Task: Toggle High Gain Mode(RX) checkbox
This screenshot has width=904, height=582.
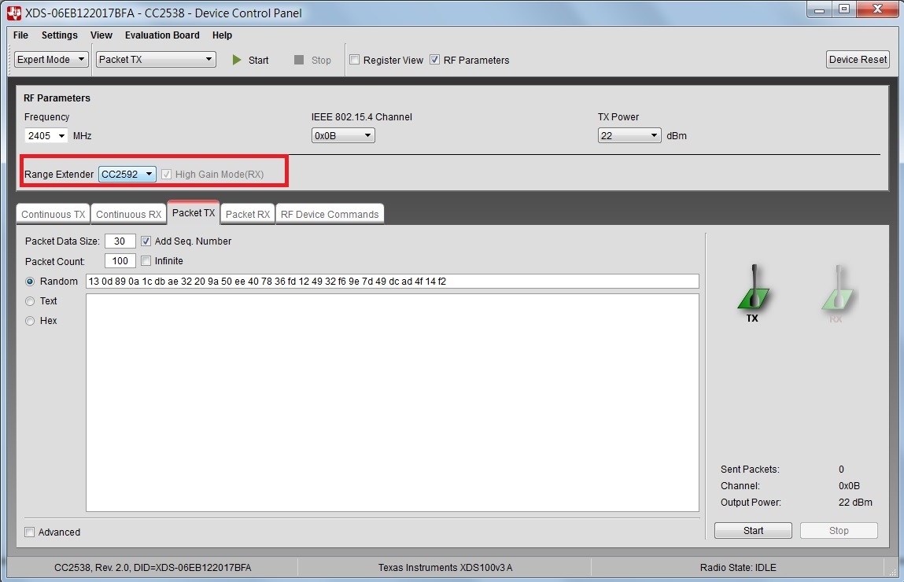Action: 166,174
